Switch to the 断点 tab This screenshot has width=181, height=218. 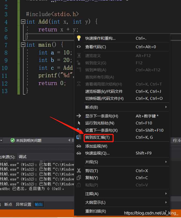[8, 204]
